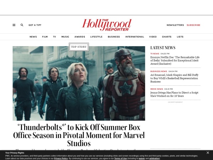This screenshot has width=213, height=160.
Task: Read the Emmys Netflix Doc Ibelin article
Action: pos(175,60)
